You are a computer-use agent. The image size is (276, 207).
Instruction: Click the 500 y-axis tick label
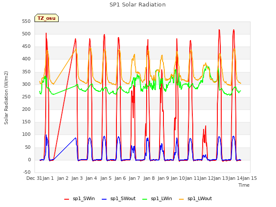point(26,34)
